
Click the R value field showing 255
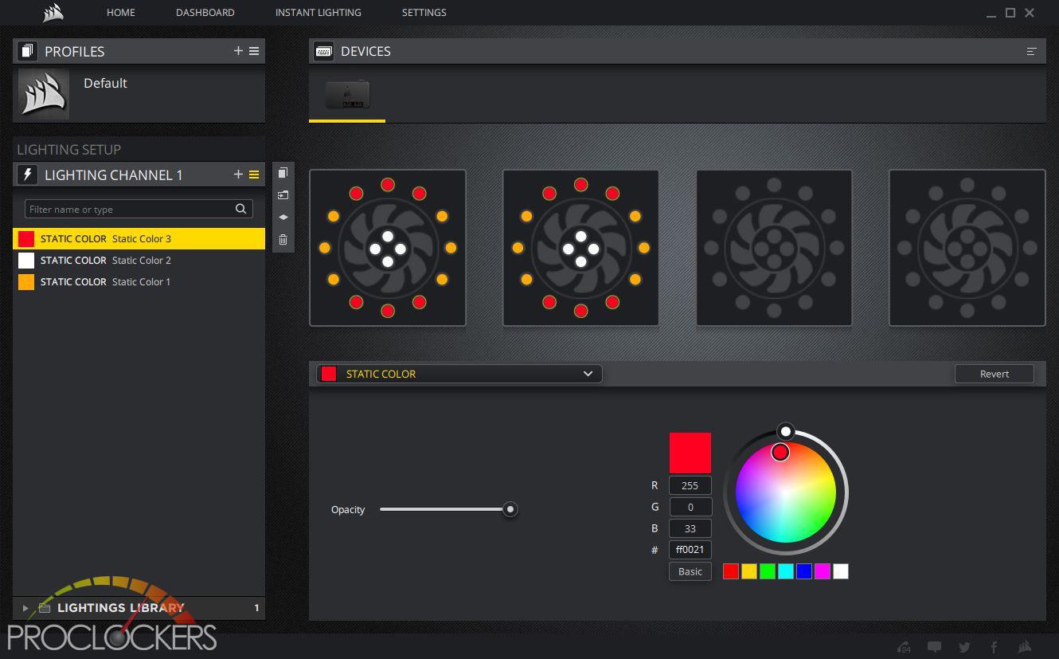[x=690, y=485]
